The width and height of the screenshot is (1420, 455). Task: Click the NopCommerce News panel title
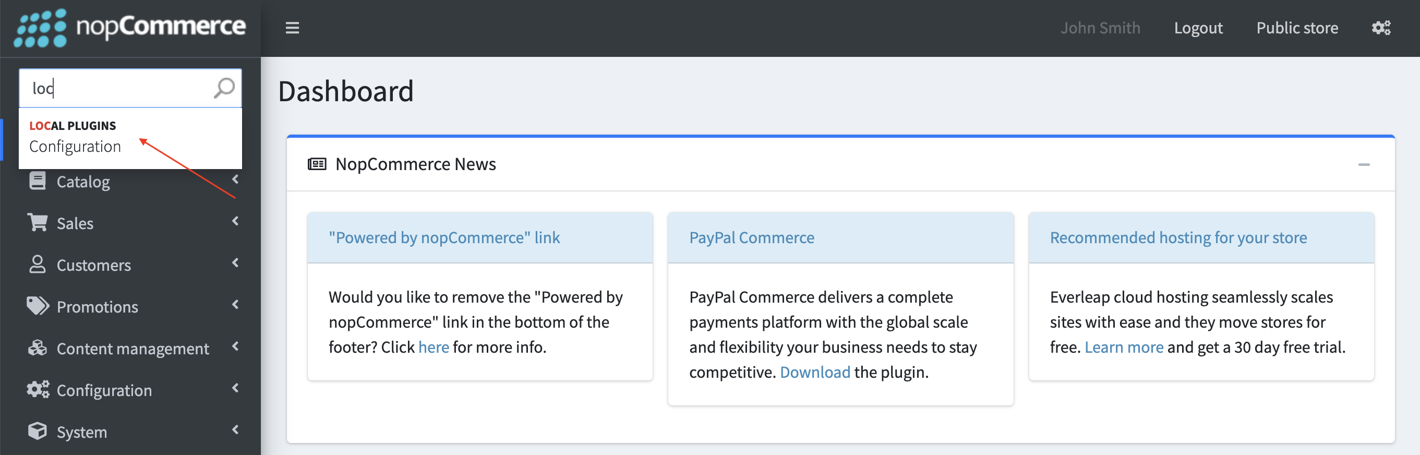[416, 164]
